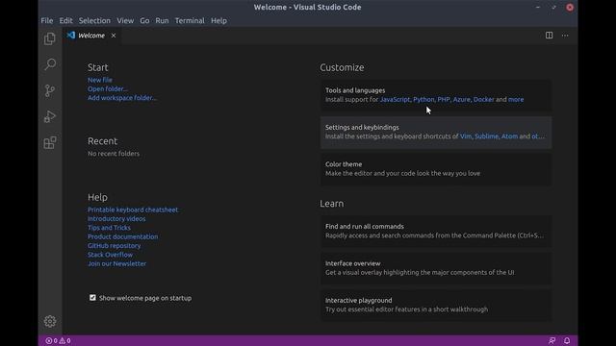Click the Tools and languages card title
This screenshot has height=346, width=616.
click(x=355, y=90)
